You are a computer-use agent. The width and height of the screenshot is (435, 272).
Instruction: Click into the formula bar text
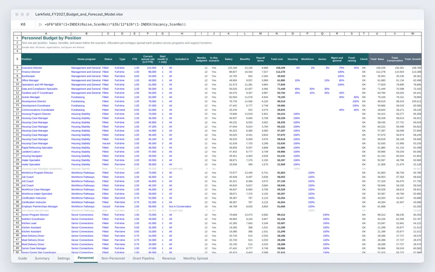(x=115, y=24)
